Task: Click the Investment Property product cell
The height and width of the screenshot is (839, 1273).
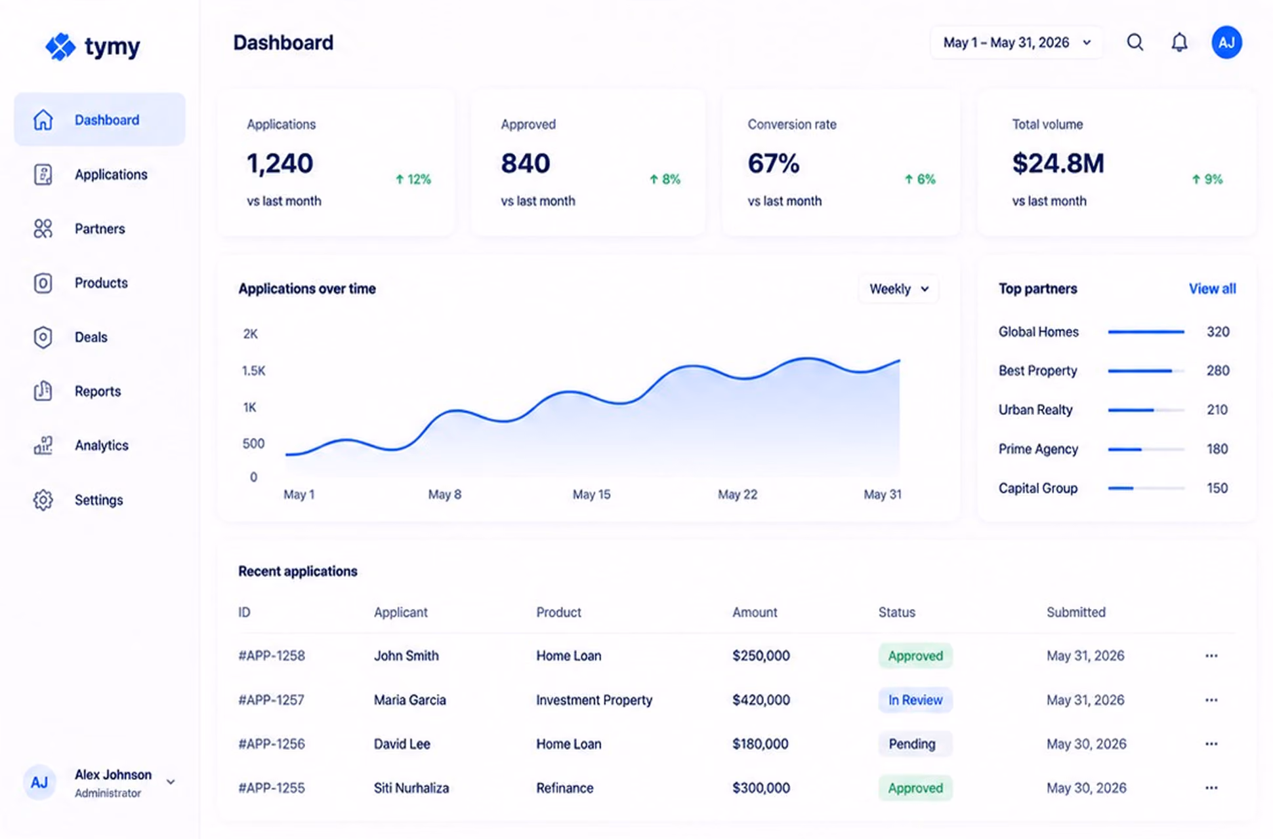Action: tap(594, 700)
